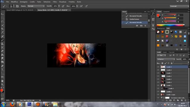Select the Hand tool
This screenshot has width=190, height=107.
[x=2, y=81]
